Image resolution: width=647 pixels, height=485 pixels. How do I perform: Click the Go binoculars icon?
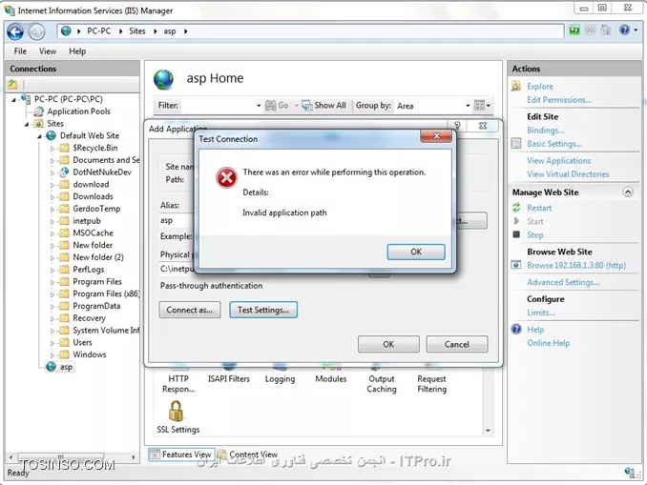click(270, 106)
